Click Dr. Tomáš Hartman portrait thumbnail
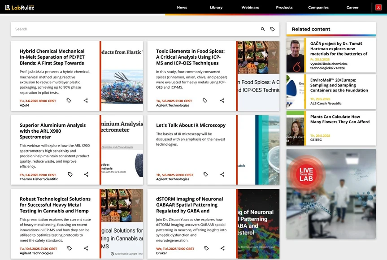Viewport: 387px width, 260px height. pyautogui.click(x=295, y=55)
